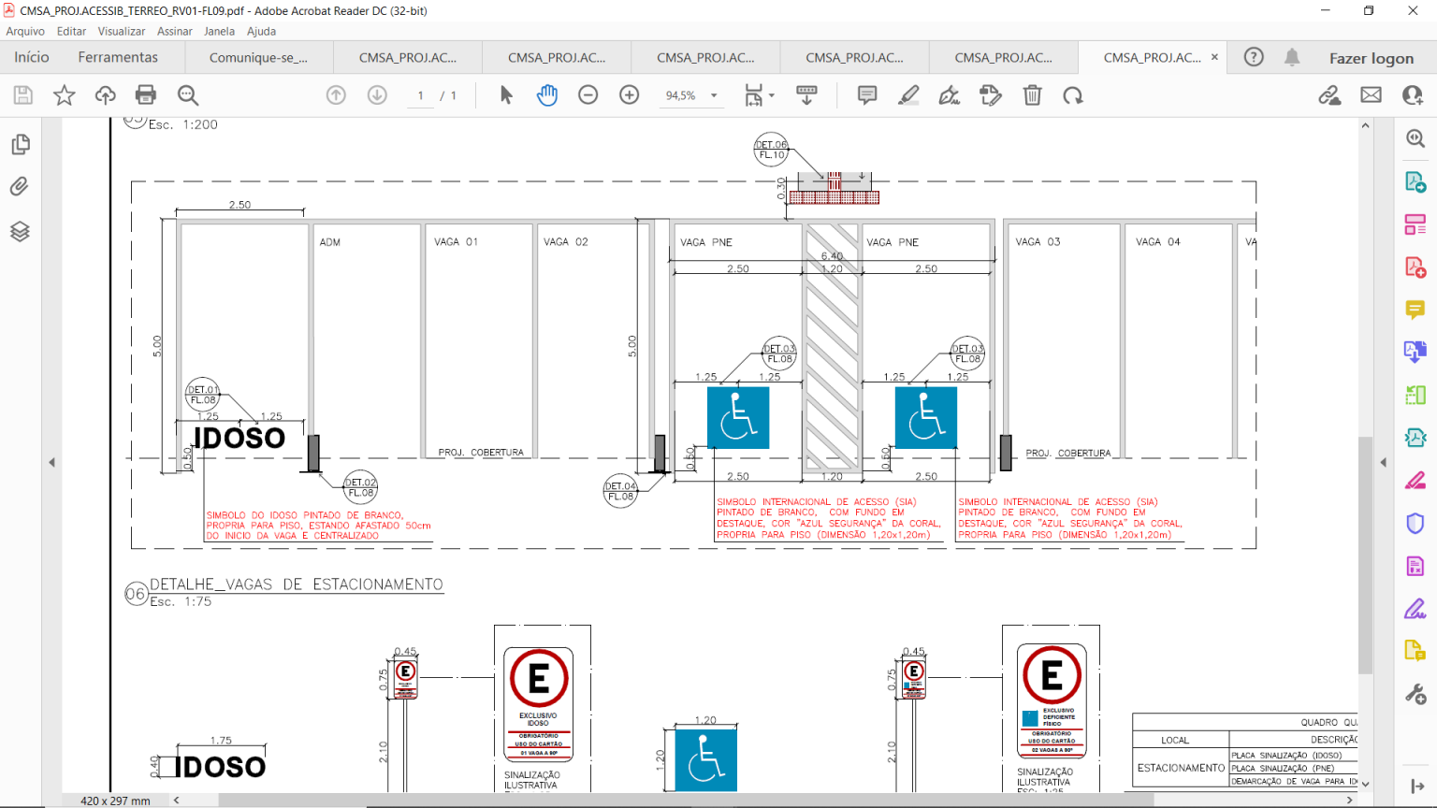Image resolution: width=1437 pixels, height=808 pixels.
Task: Switch to the Comunique-se document tab
Action: [258, 57]
